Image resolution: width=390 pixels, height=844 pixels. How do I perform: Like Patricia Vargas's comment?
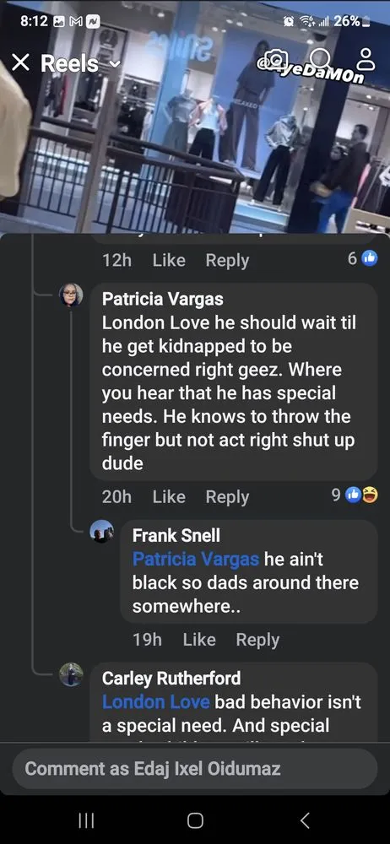(169, 497)
